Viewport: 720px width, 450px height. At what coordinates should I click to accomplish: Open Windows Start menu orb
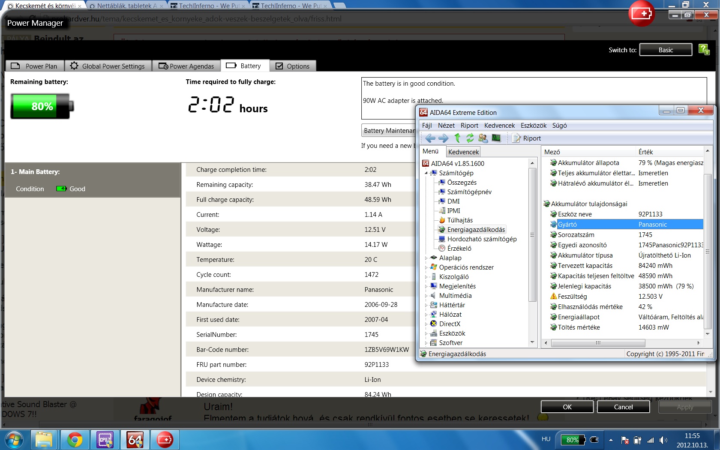coord(14,440)
